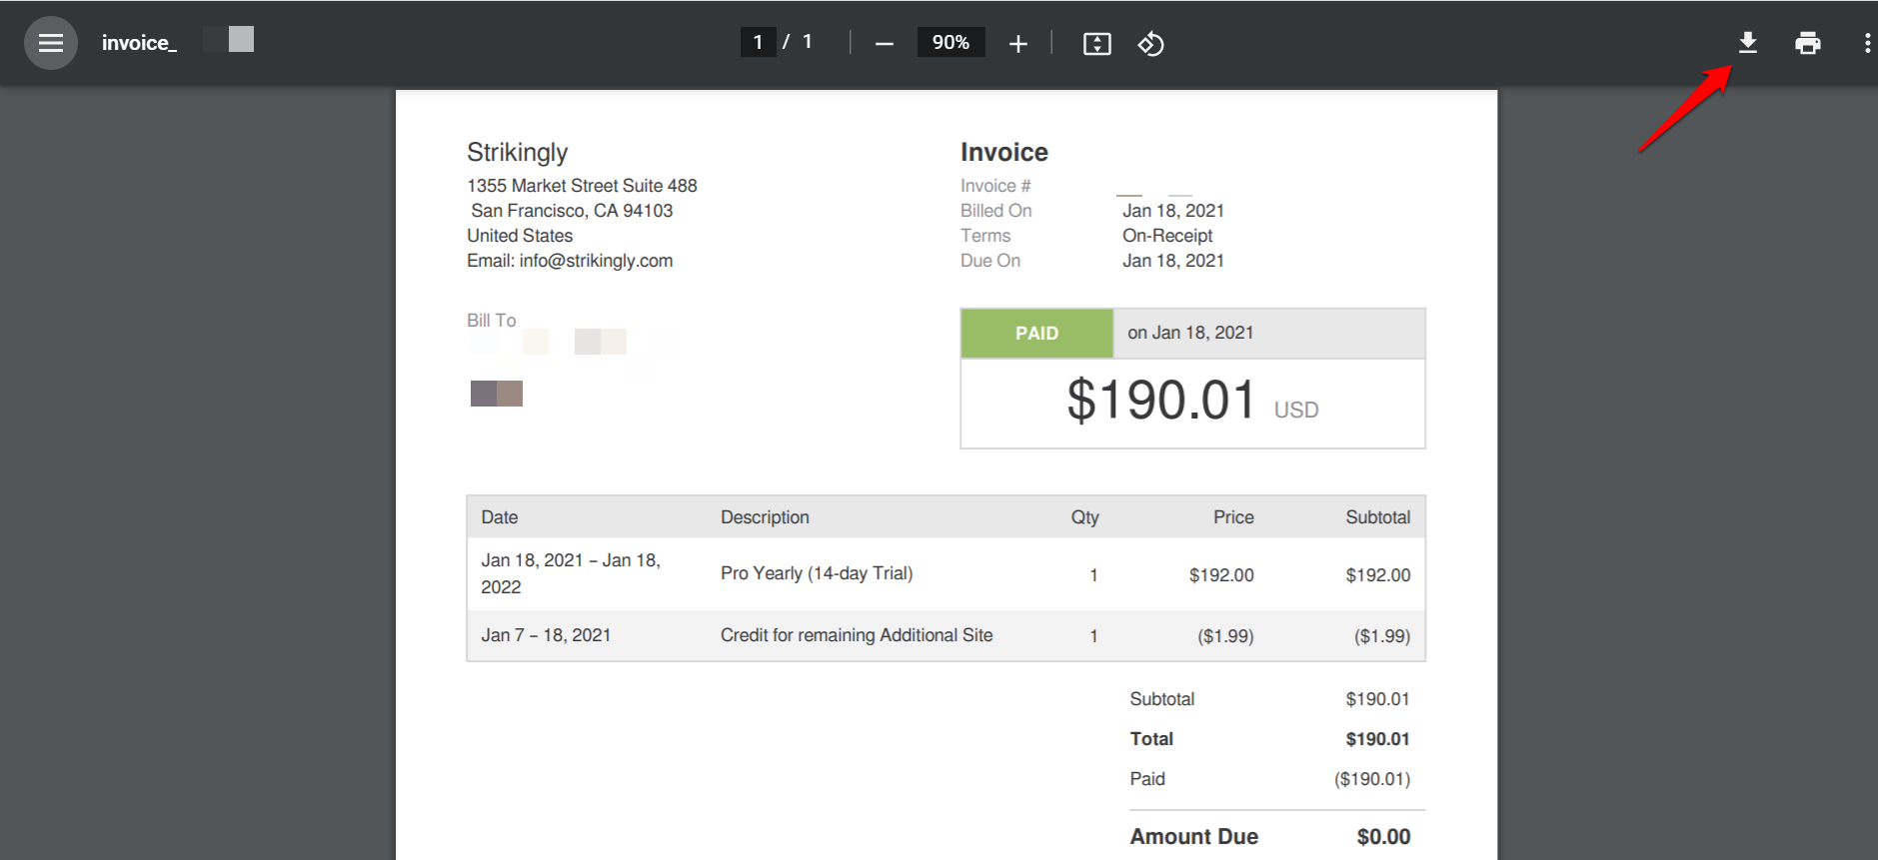Select the "Billed On" label
The image size is (1878, 860).
pyautogui.click(x=996, y=211)
